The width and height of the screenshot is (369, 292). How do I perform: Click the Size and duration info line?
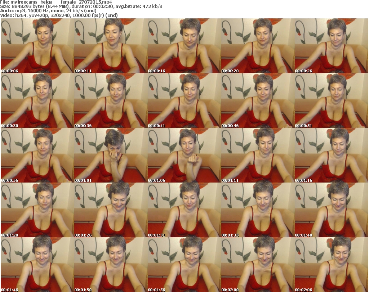pyautogui.click(x=81, y=6)
